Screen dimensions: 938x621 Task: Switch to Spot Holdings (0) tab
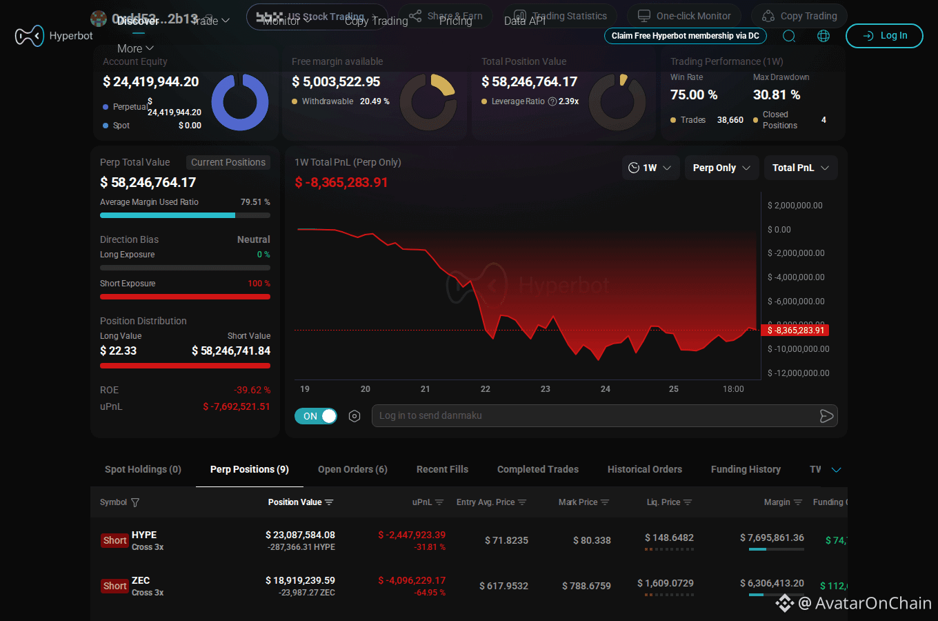click(143, 469)
